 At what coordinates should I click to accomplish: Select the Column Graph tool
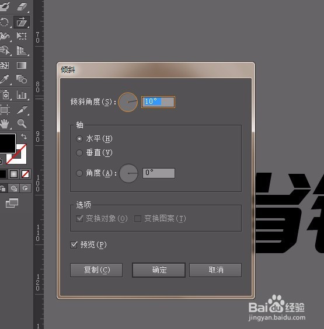coord(22,94)
